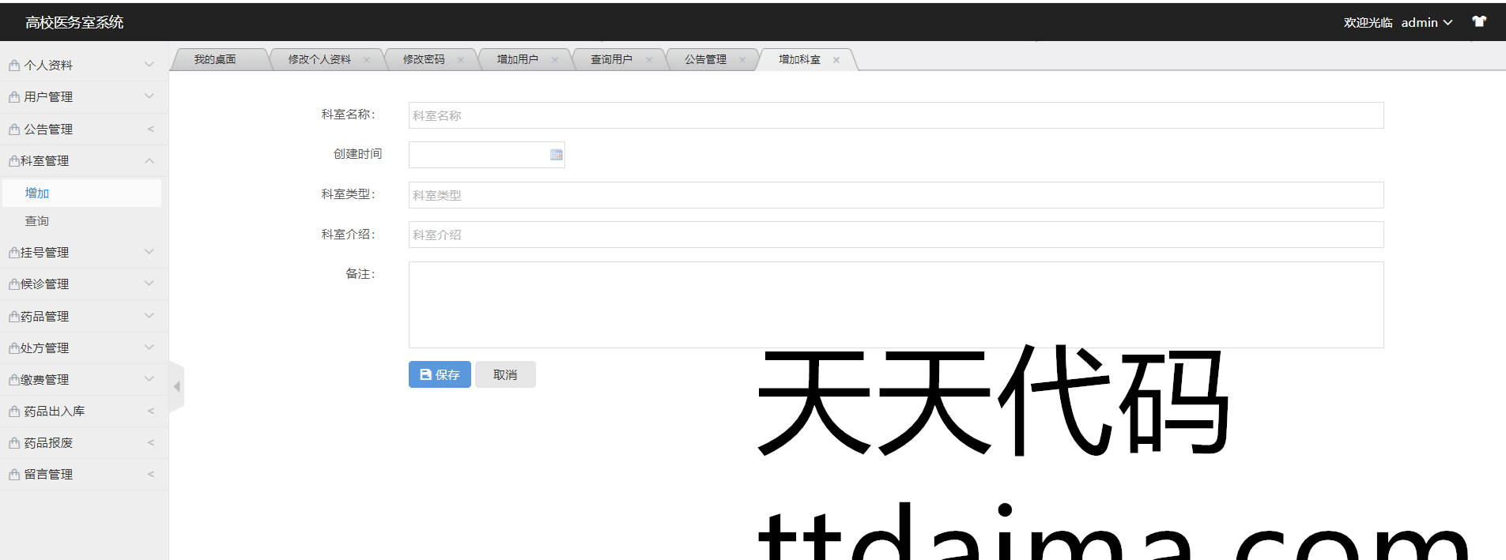Select 查询 under 科室管理
The image size is (1506, 560).
(x=37, y=221)
